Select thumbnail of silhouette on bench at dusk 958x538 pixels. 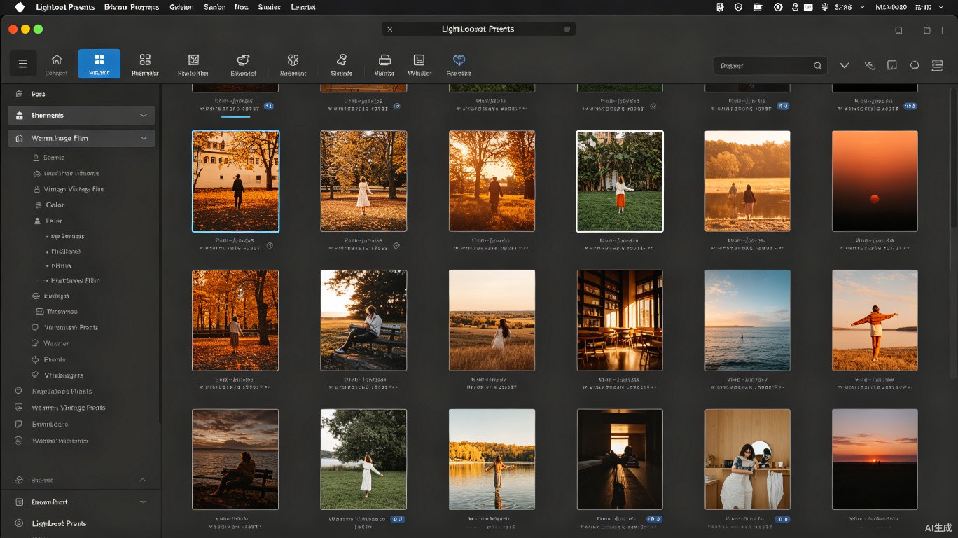click(x=235, y=460)
